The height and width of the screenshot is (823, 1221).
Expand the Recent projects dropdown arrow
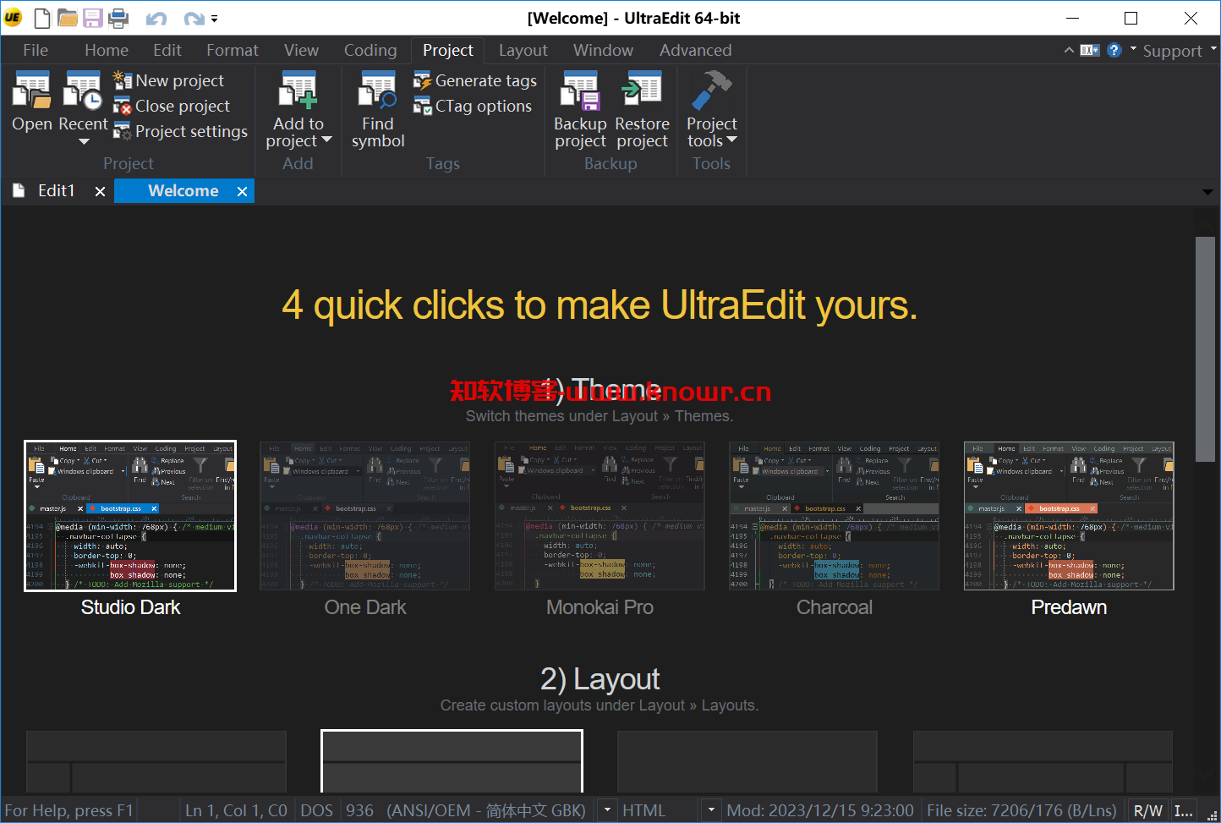click(84, 142)
